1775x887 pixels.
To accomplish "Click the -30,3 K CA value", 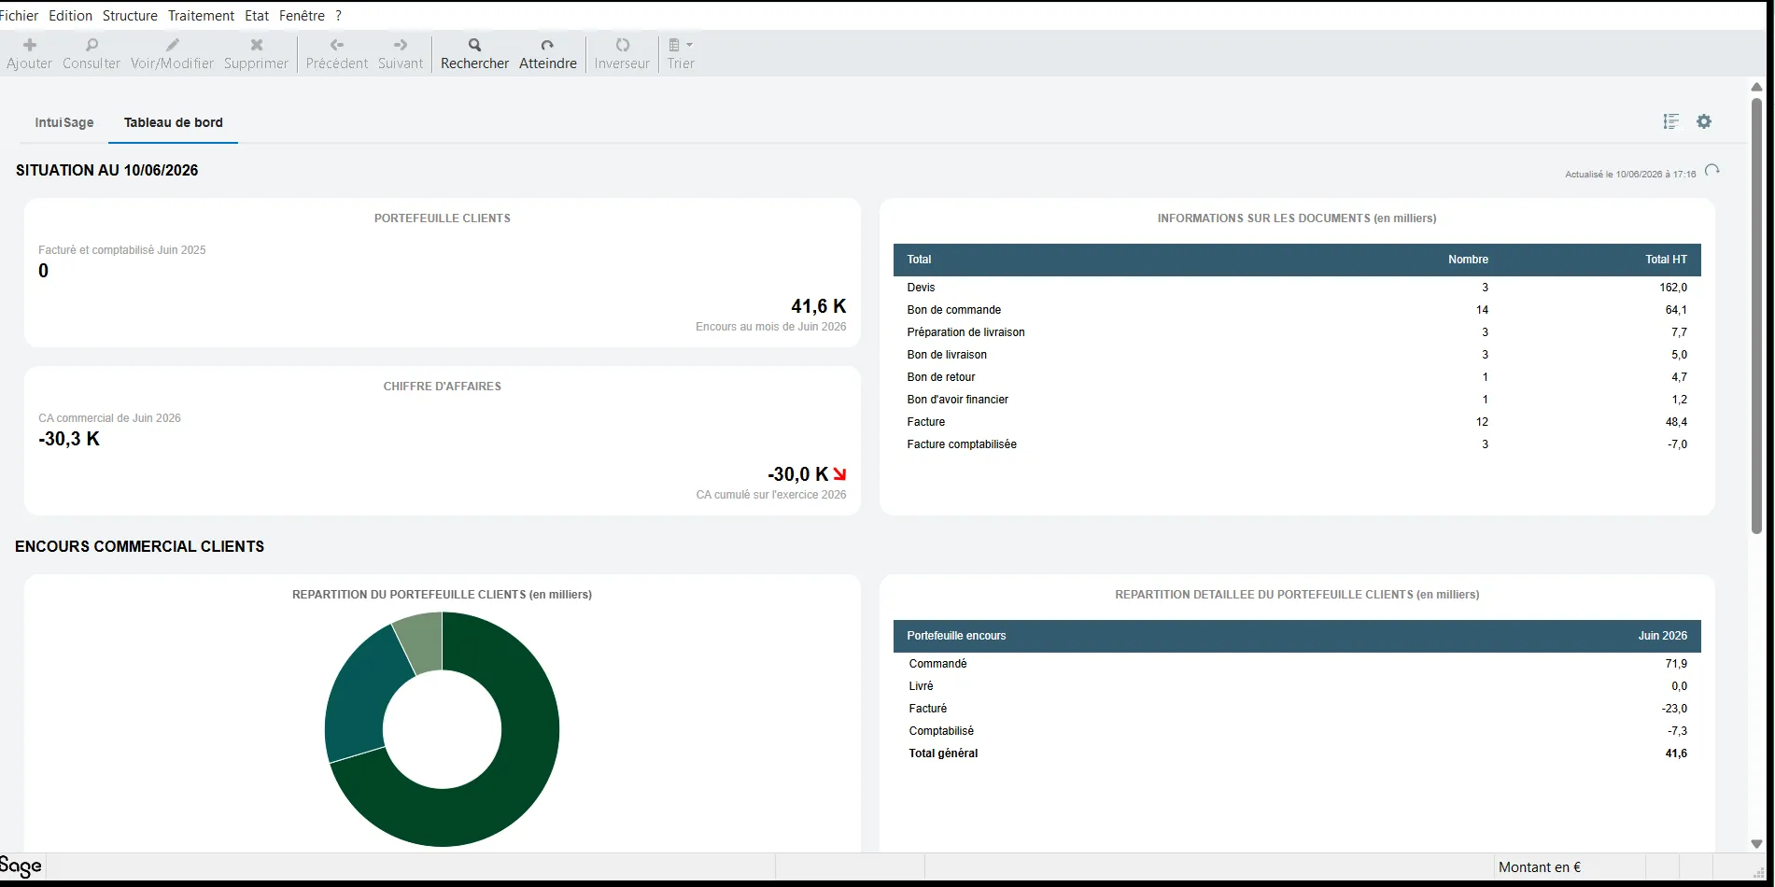I will click(x=69, y=439).
